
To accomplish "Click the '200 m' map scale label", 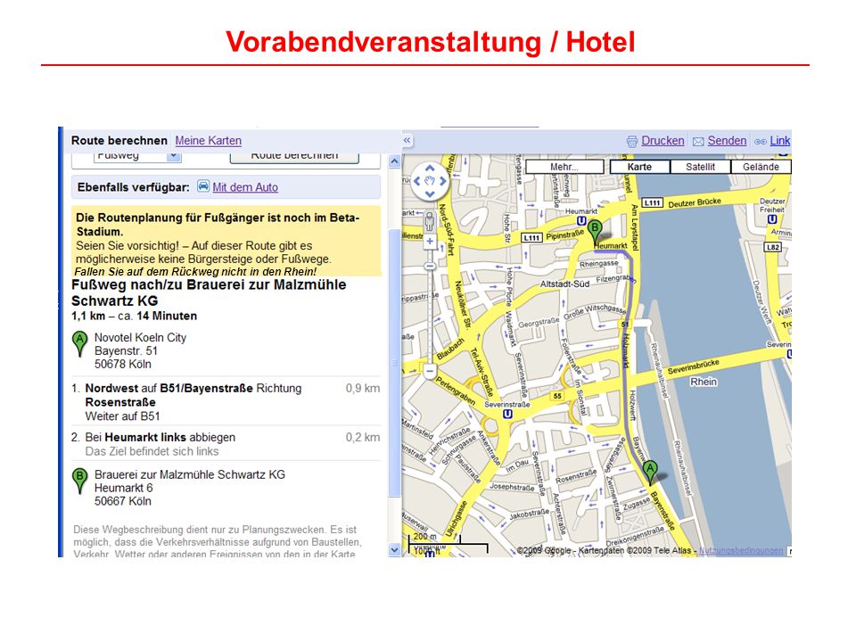I will [x=424, y=536].
